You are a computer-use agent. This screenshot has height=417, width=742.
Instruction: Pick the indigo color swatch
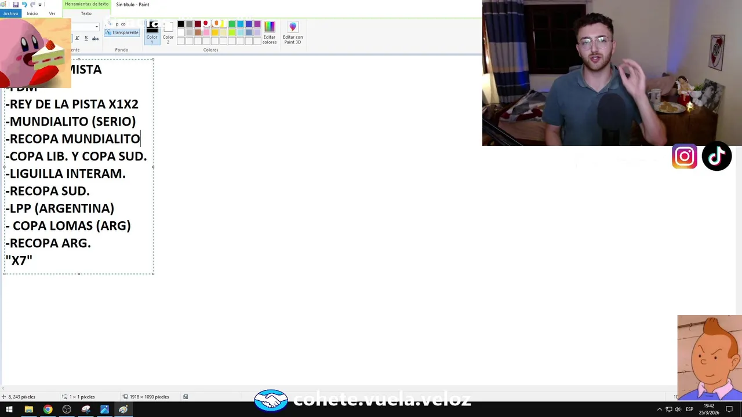pyautogui.click(x=249, y=24)
